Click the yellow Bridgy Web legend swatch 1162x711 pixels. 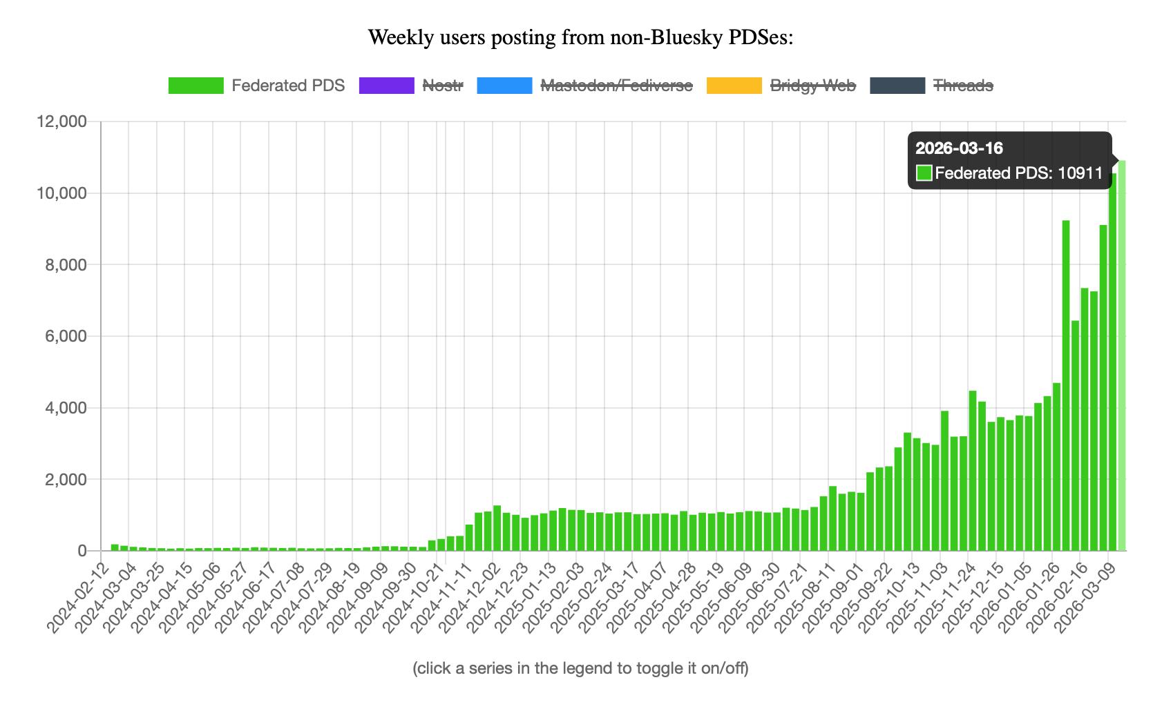[734, 86]
